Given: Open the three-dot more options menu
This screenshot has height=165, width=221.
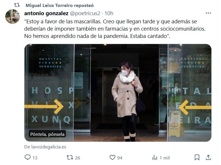Looking at the screenshot, I should 208,13.
